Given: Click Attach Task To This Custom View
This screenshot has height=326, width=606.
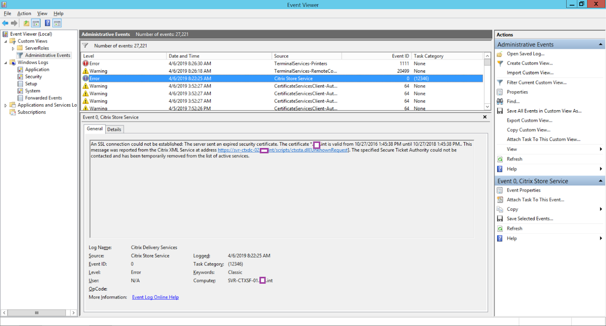Looking at the screenshot, I should [x=544, y=139].
